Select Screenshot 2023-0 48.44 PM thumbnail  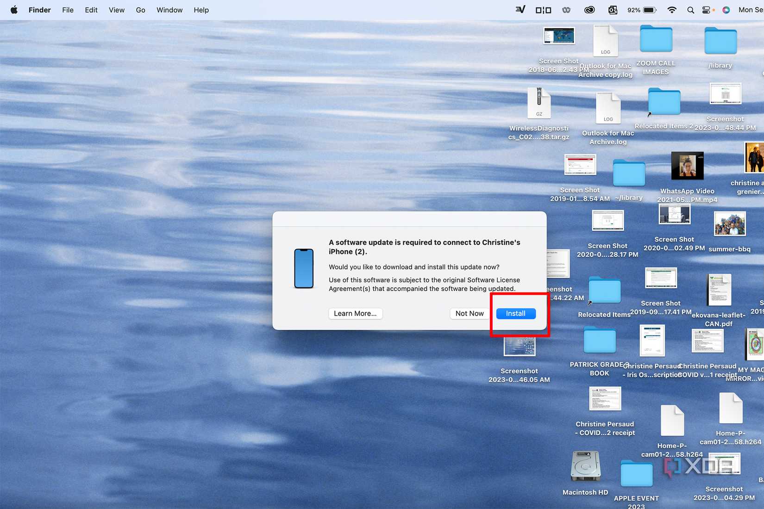point(725,94)
